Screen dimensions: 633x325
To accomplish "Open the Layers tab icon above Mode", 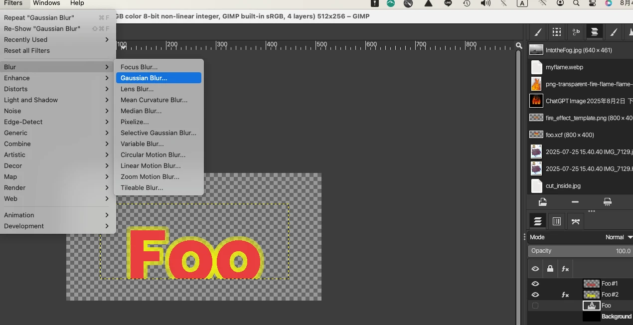I will (538, 221).
